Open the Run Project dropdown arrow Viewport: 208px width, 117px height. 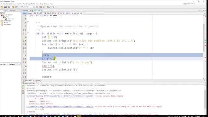pos(46,7)
